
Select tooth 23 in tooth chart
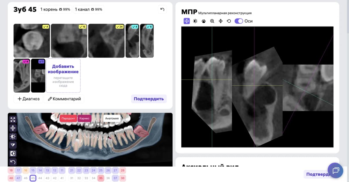point(86,170)
